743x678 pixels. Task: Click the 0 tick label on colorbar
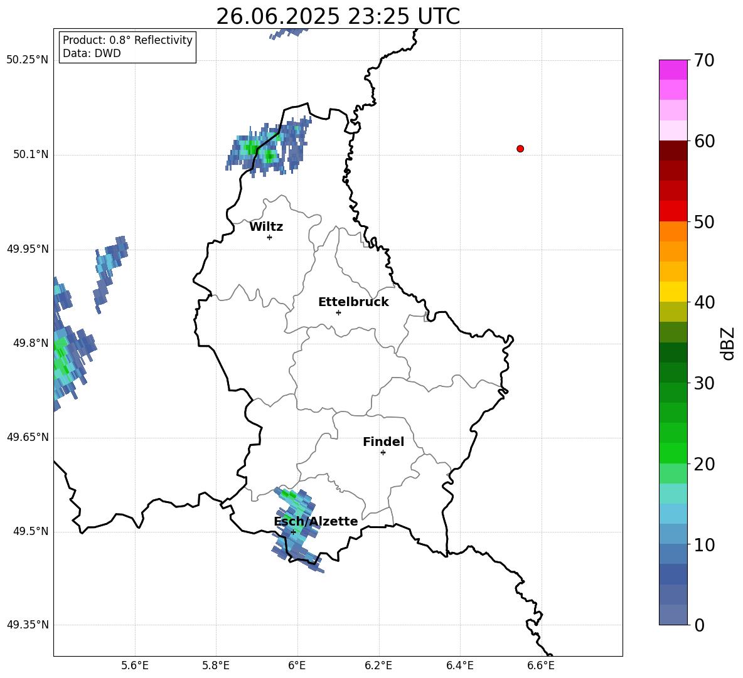click(x=699, y=625)
